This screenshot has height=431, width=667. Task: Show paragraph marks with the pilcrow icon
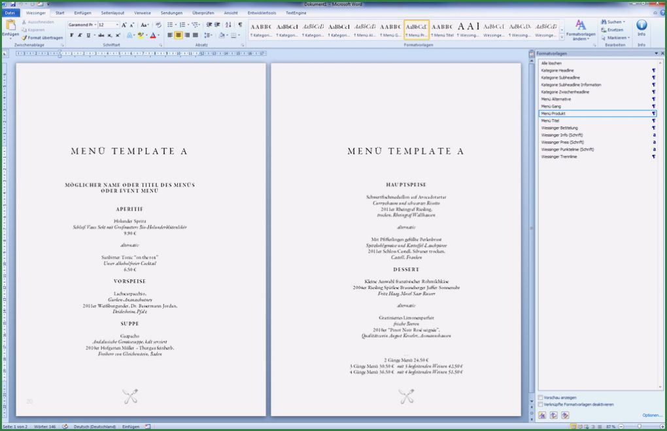pos(239,25)
